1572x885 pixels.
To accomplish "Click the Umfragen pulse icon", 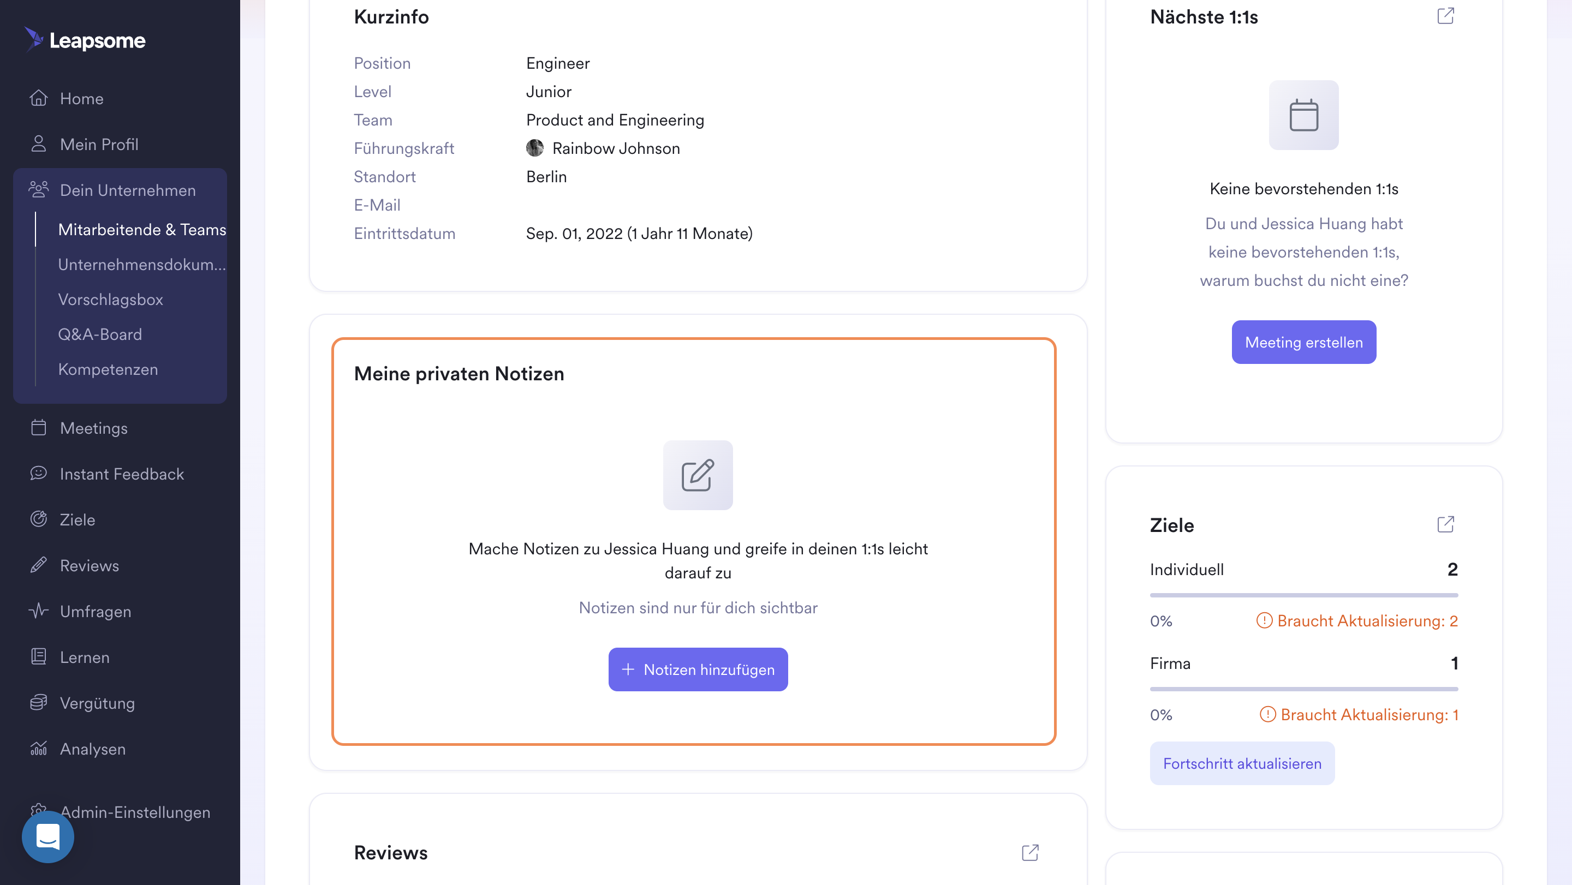I will 38,611.
